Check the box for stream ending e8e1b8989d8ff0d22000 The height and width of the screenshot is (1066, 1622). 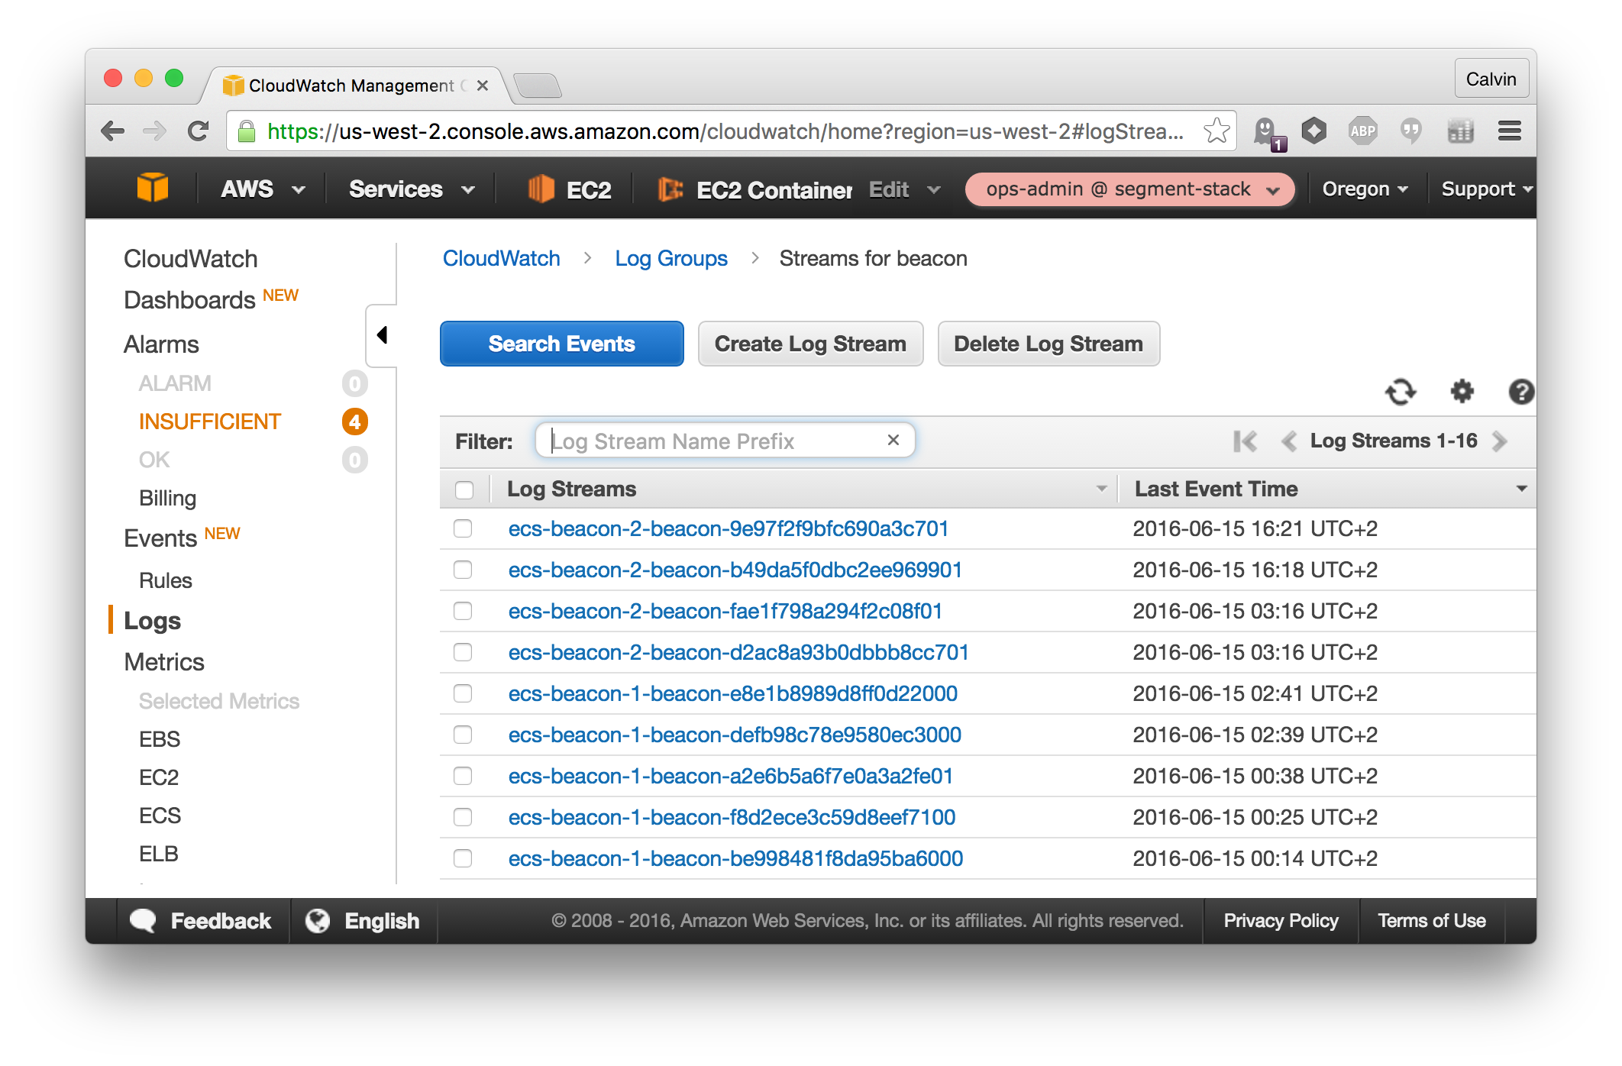(463, 693)
